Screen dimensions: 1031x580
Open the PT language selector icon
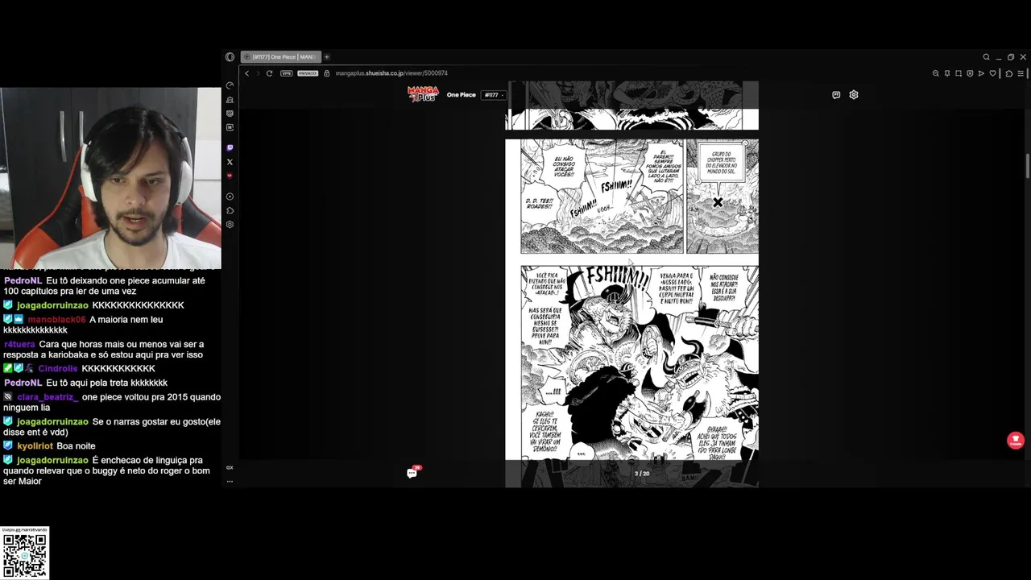click(836, 95)
